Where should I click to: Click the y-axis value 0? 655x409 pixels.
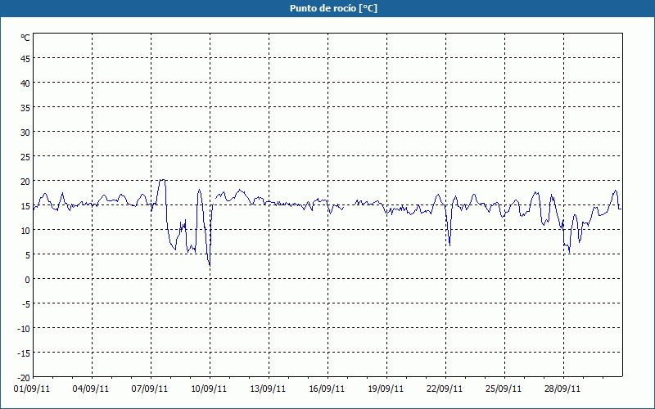coord(28,280)
